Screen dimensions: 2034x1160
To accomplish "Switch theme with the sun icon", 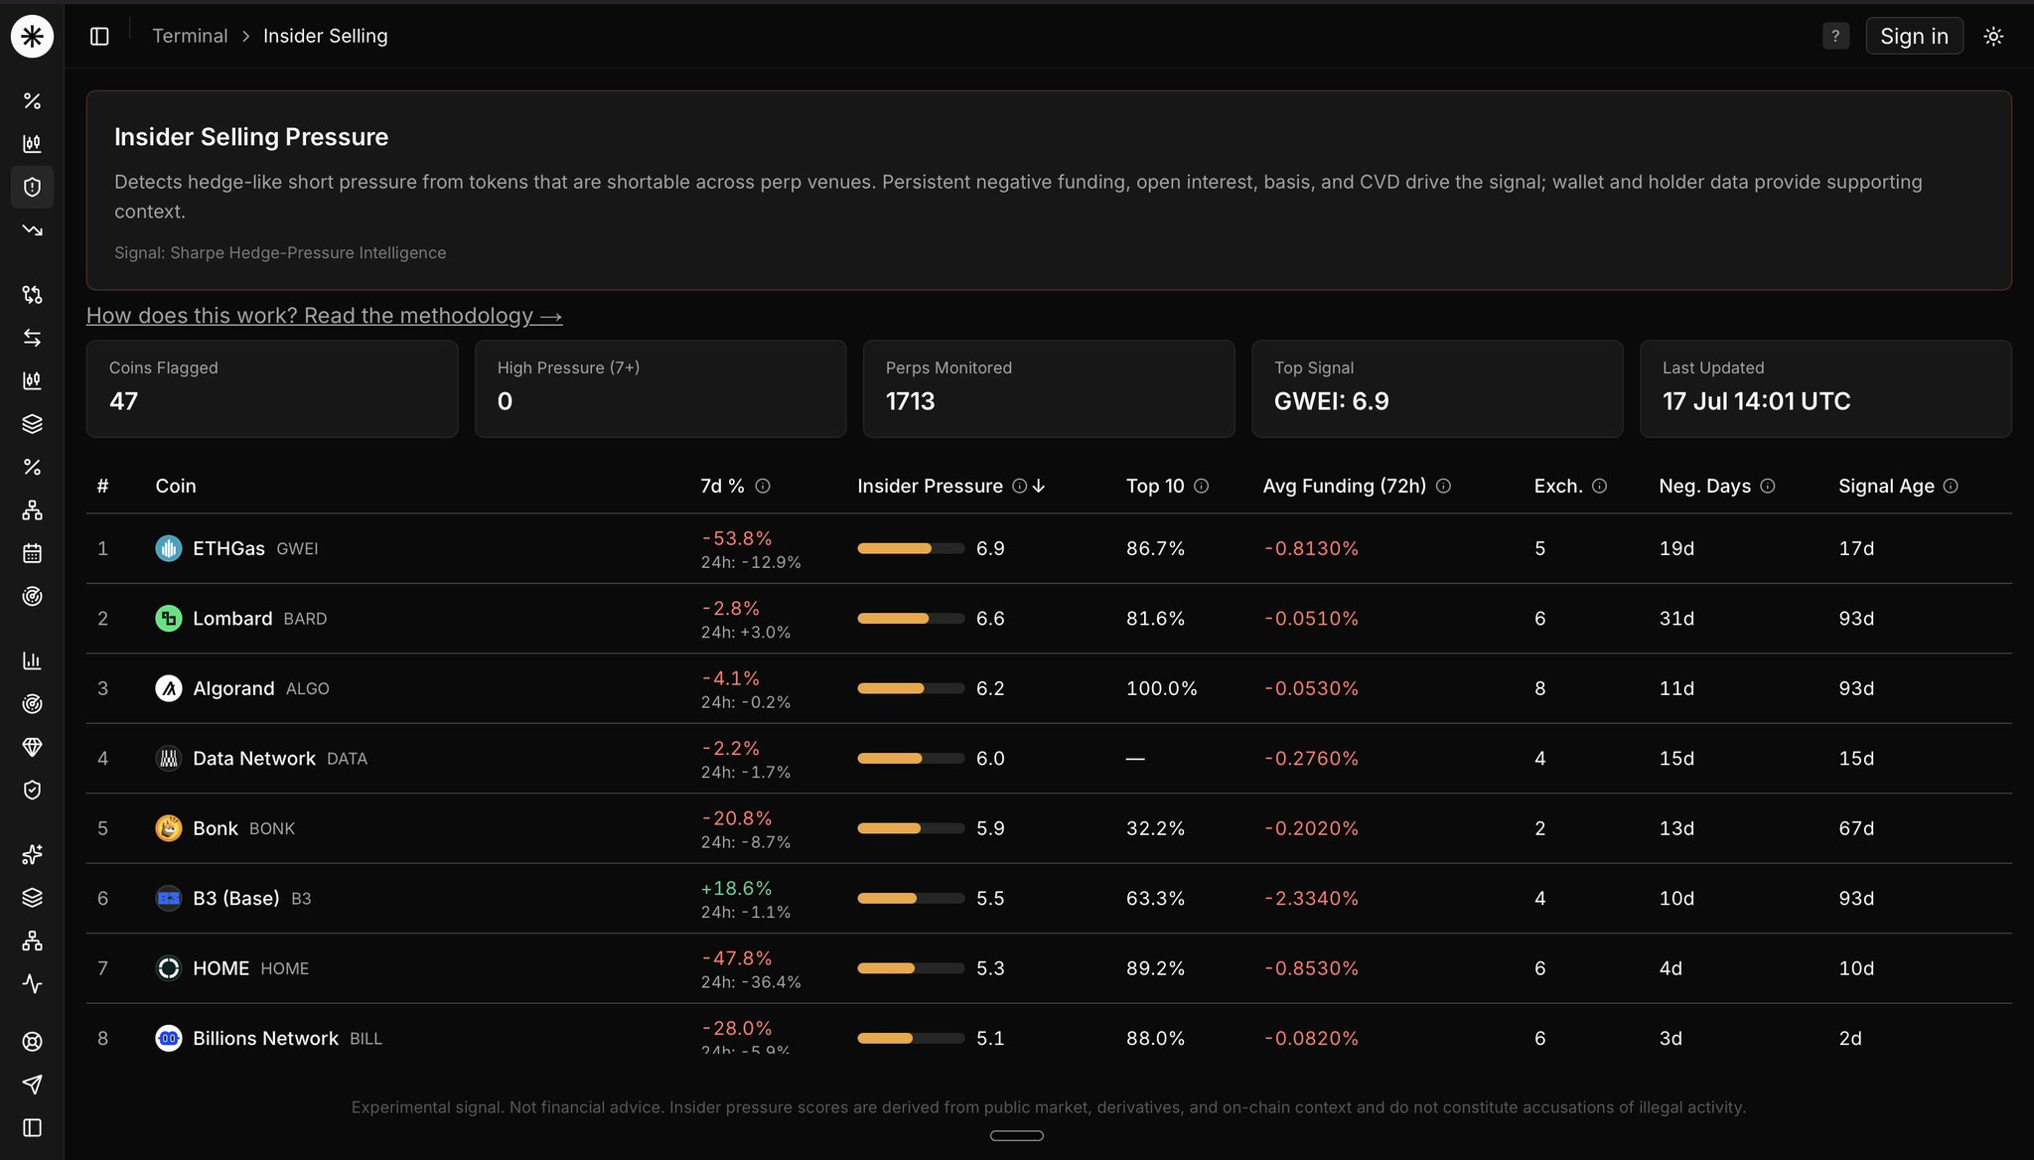I will (x=1993, y=36).
